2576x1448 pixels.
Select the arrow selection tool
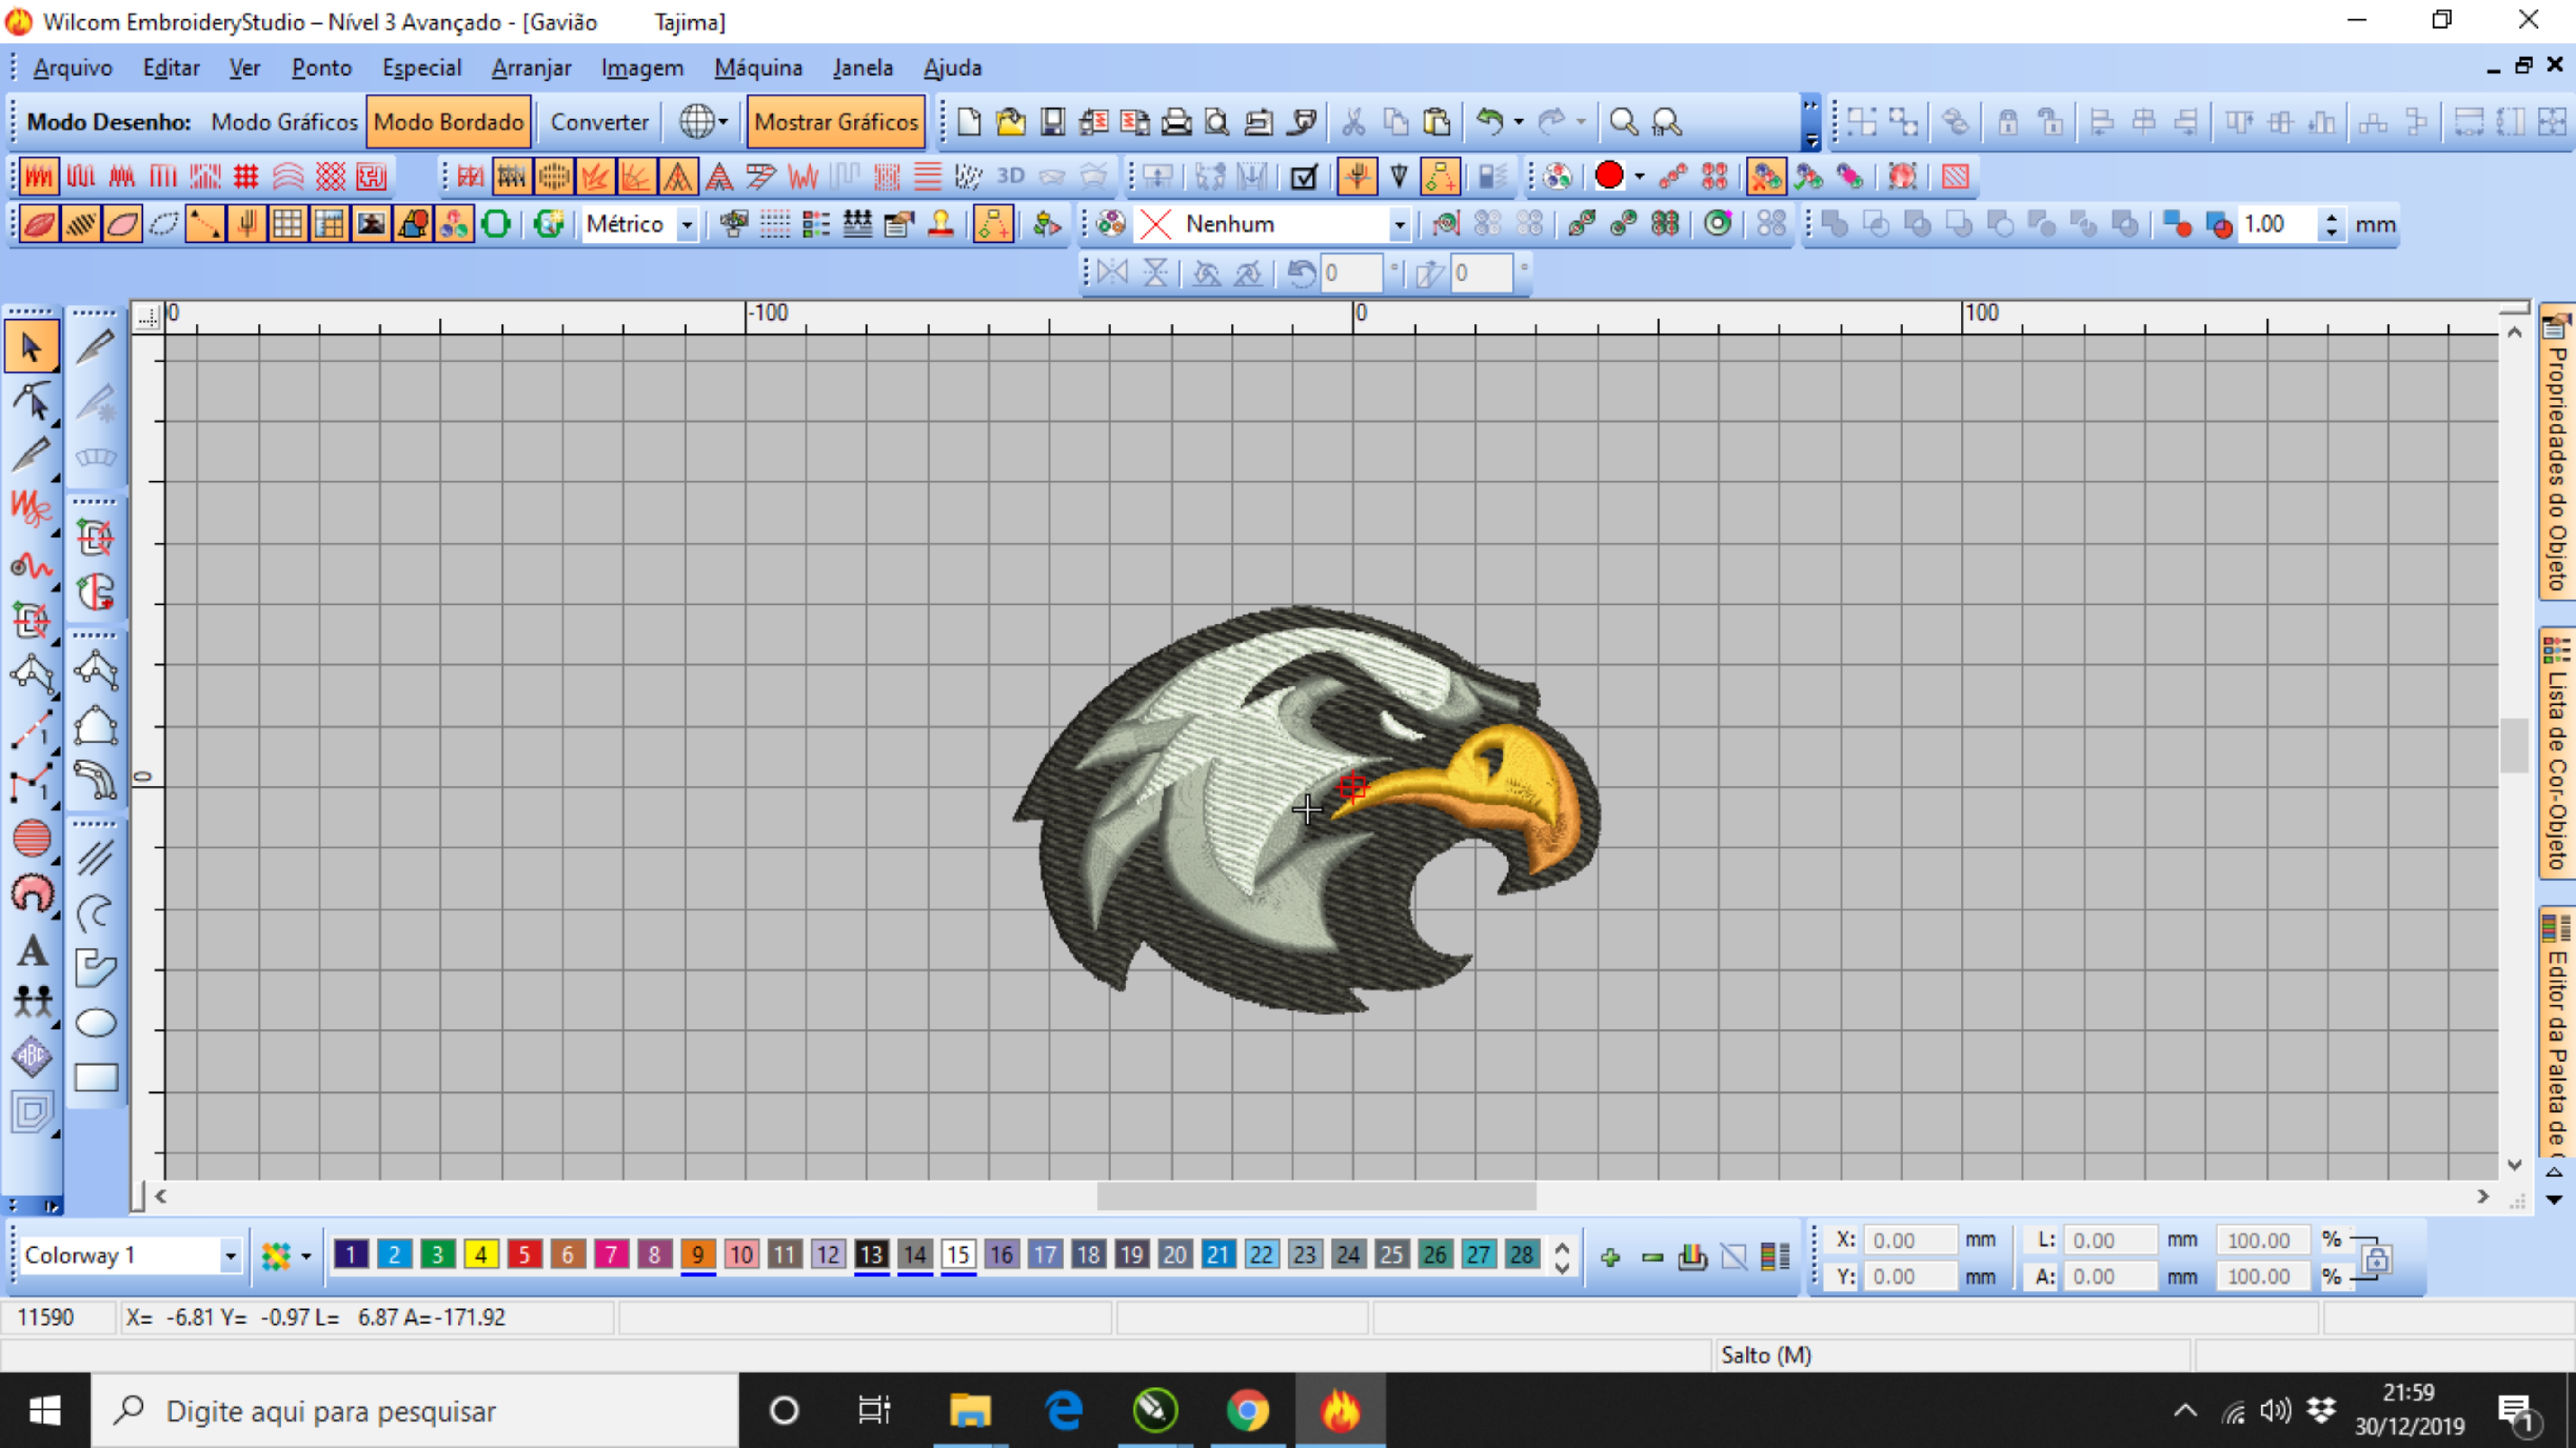(x=31, y=347)
